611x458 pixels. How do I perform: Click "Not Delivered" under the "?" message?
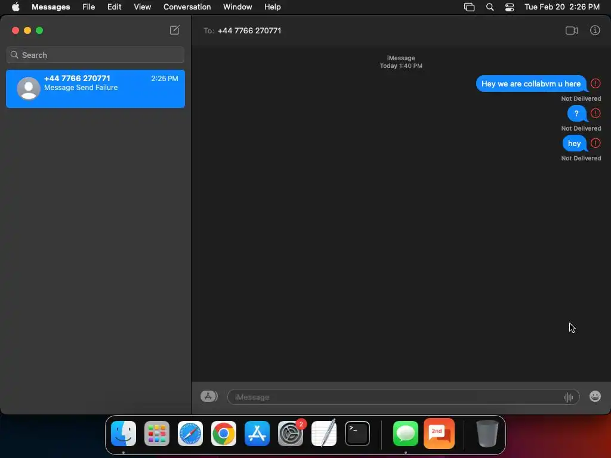click(581, 128)
